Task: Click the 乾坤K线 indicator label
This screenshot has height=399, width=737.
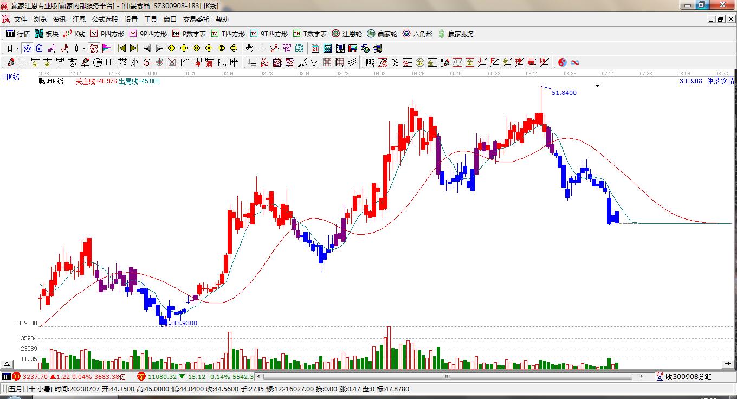Action: pos(51,81)
